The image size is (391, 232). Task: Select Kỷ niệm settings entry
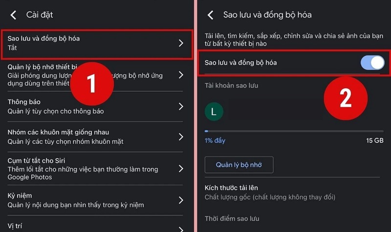pos(95,200)
